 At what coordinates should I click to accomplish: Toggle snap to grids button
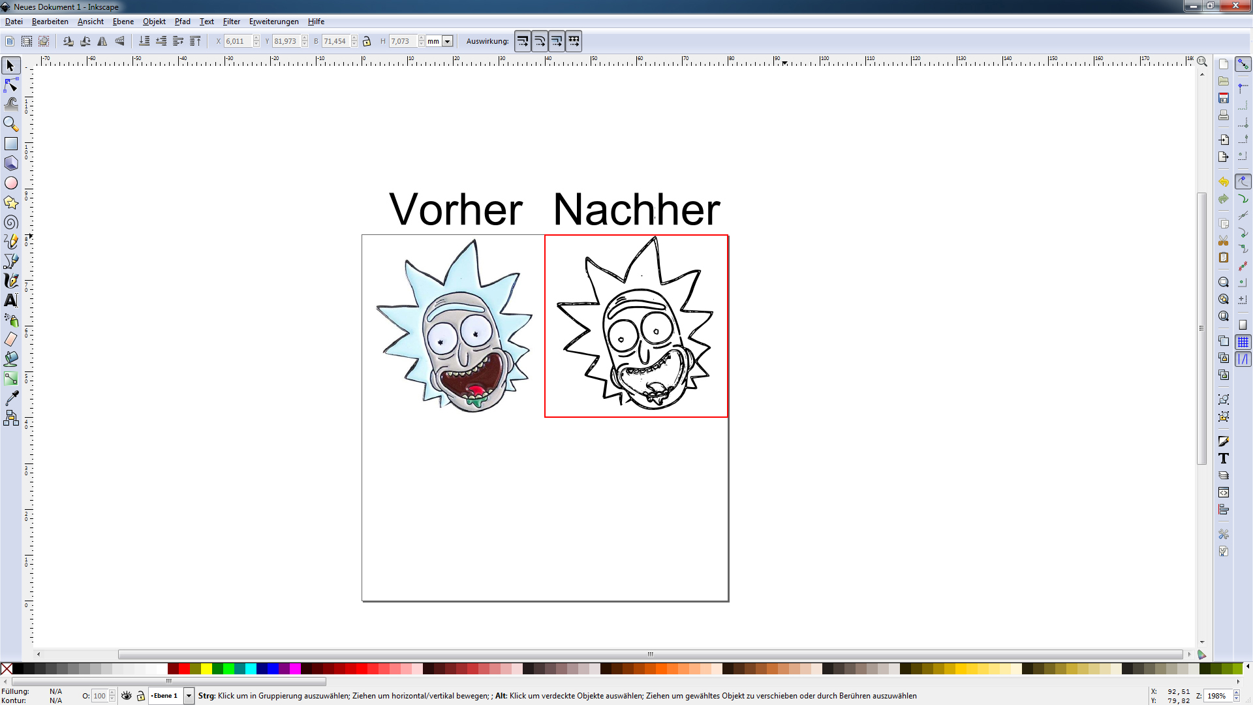pyautogui.click(x=1243, y=342)
